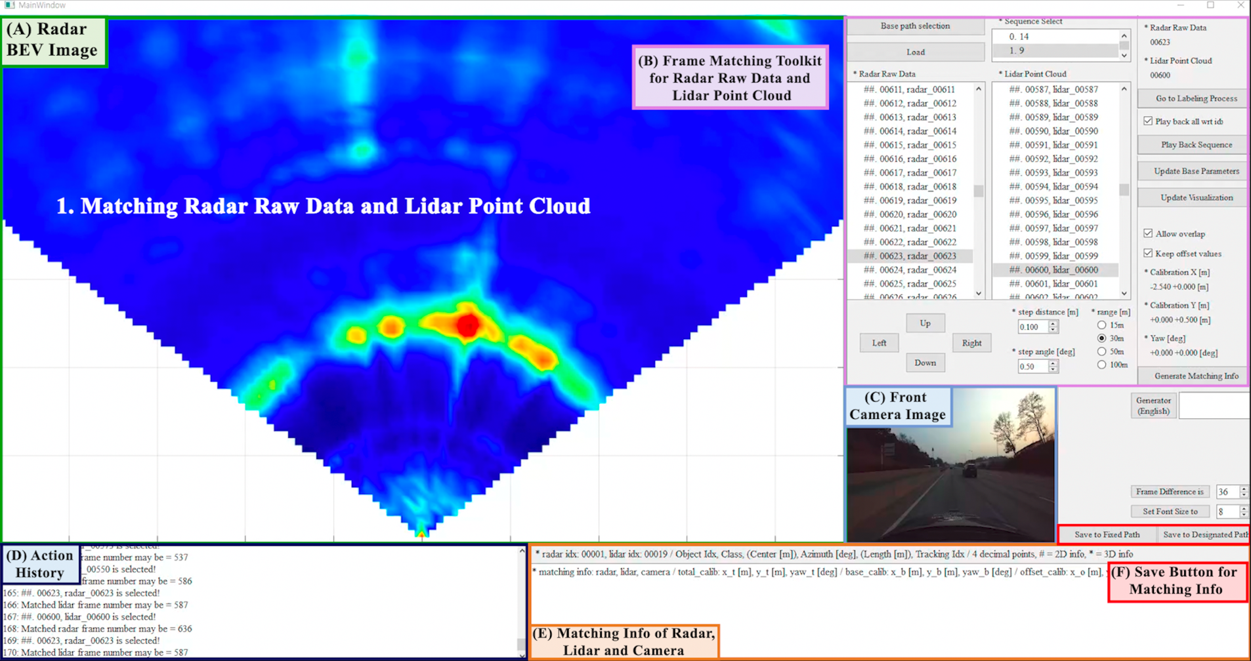Select radar frame 00625, radar_00625
This screenshot has height=661, width=1251.
[910, 284]
